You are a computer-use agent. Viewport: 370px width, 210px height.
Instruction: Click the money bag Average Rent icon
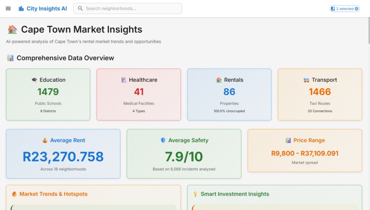[45, 140]
